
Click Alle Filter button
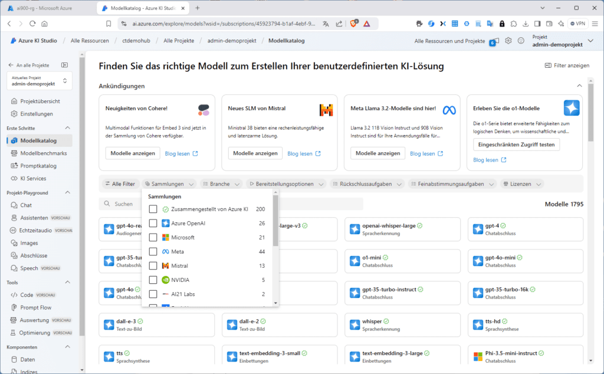point(120,184)
